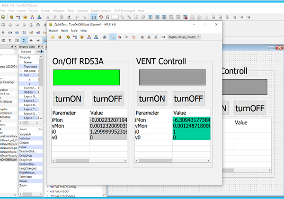Select the rectangle shape tool in the object toolbar

(3, 25)
